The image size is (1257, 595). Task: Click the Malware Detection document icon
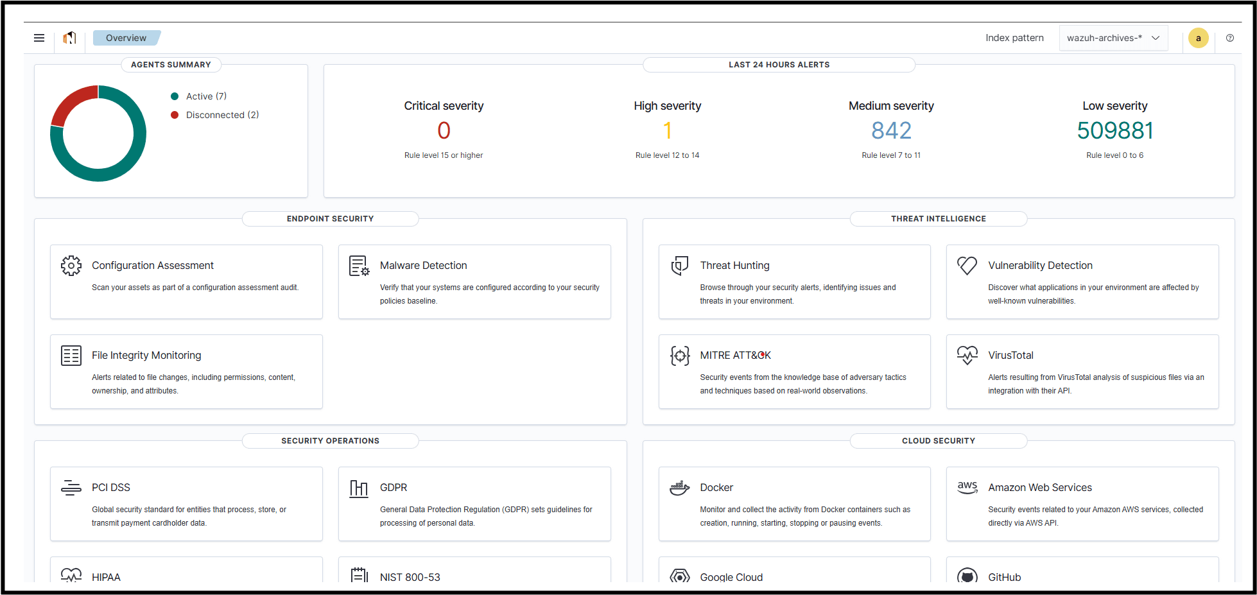359,266
